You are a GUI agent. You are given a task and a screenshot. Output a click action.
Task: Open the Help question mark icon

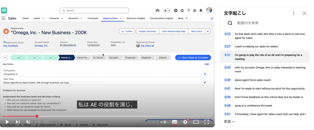(188, 11)
